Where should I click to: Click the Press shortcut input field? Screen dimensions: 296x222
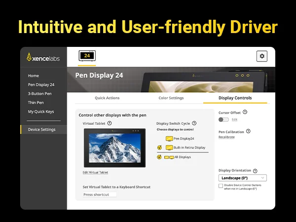click(100, 194)
